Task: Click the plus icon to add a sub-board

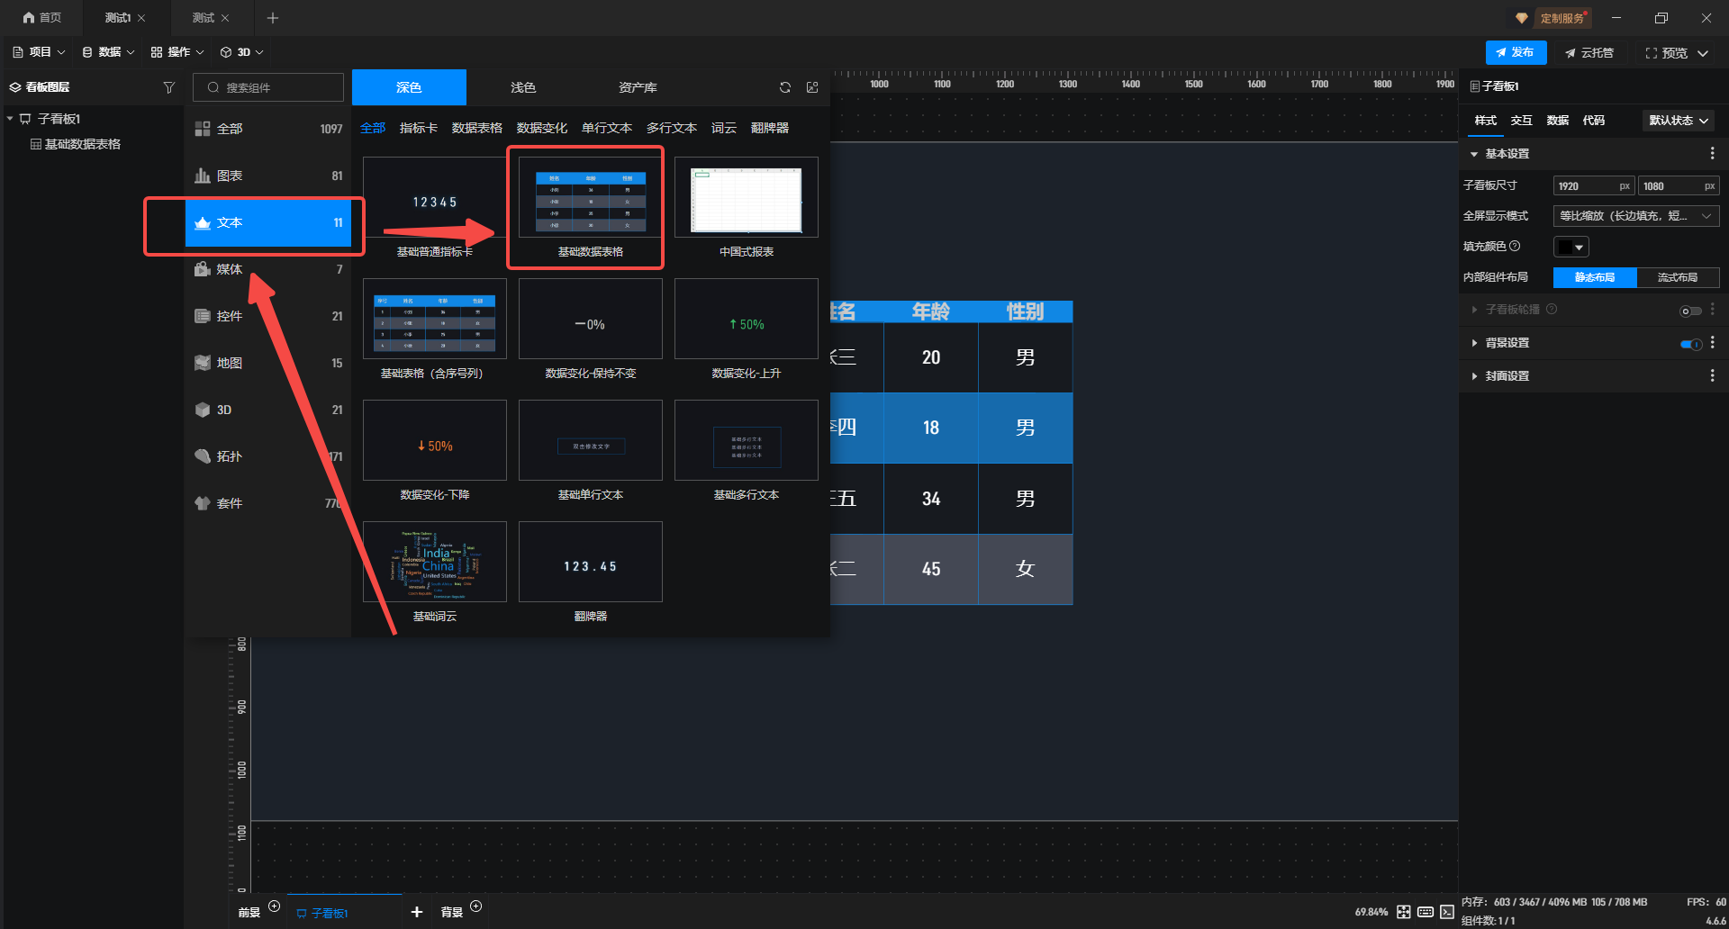Action: point(417,912)
